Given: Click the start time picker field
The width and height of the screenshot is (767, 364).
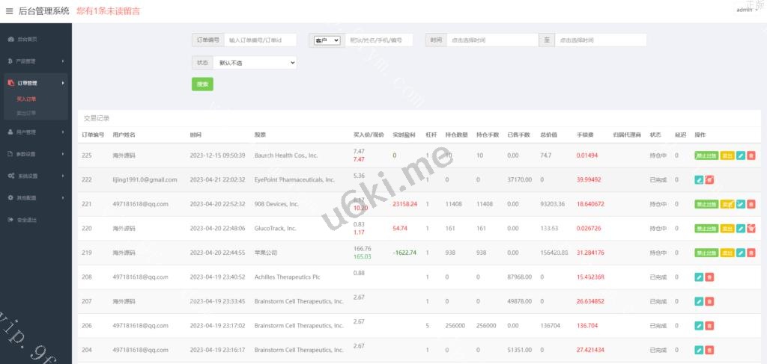Looking at the screenshot, I should 490,40.
